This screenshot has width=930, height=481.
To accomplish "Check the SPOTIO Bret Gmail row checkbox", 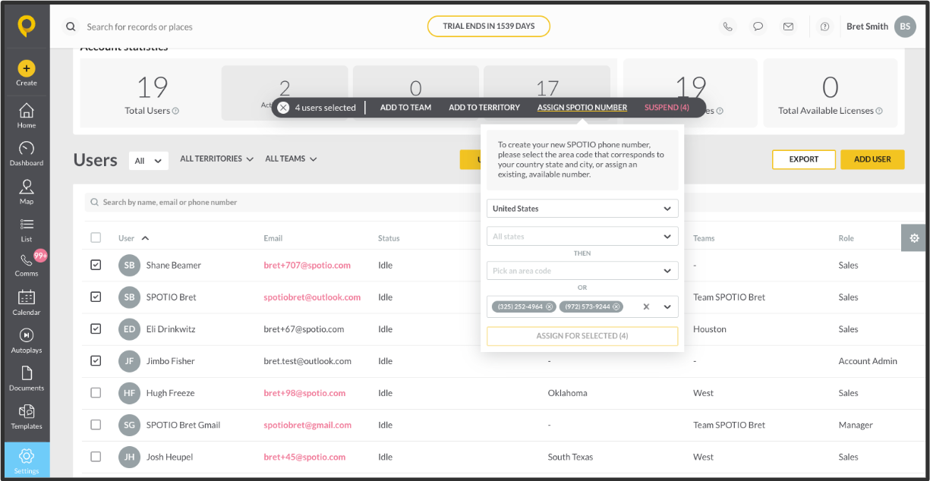I will coord(96,425).
